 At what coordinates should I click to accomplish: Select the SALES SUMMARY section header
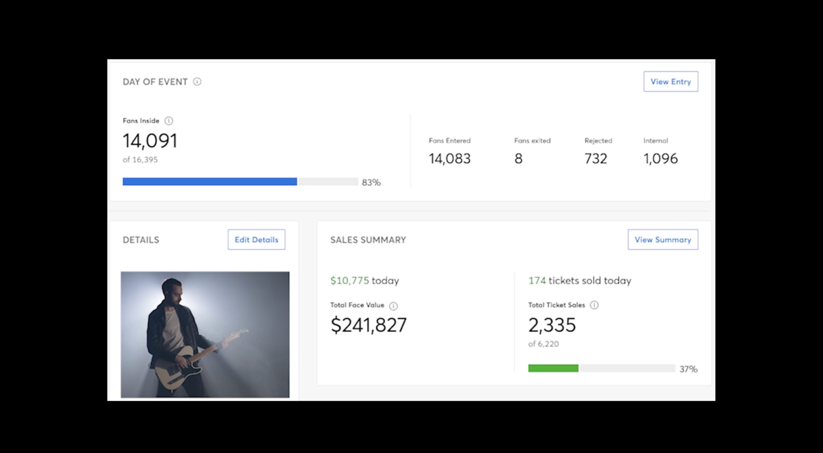pyautogui.click(x=368, y=239)
